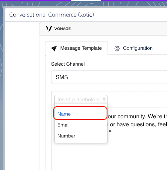Click the paper plane Message Template icon

pyautogui.click(x=54, y=48)
